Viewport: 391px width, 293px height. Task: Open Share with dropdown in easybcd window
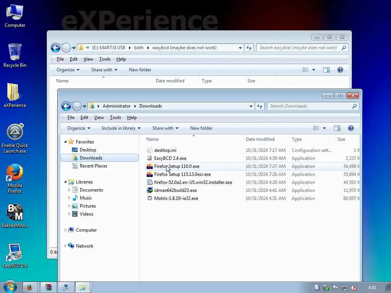click(x=104, y=70)
